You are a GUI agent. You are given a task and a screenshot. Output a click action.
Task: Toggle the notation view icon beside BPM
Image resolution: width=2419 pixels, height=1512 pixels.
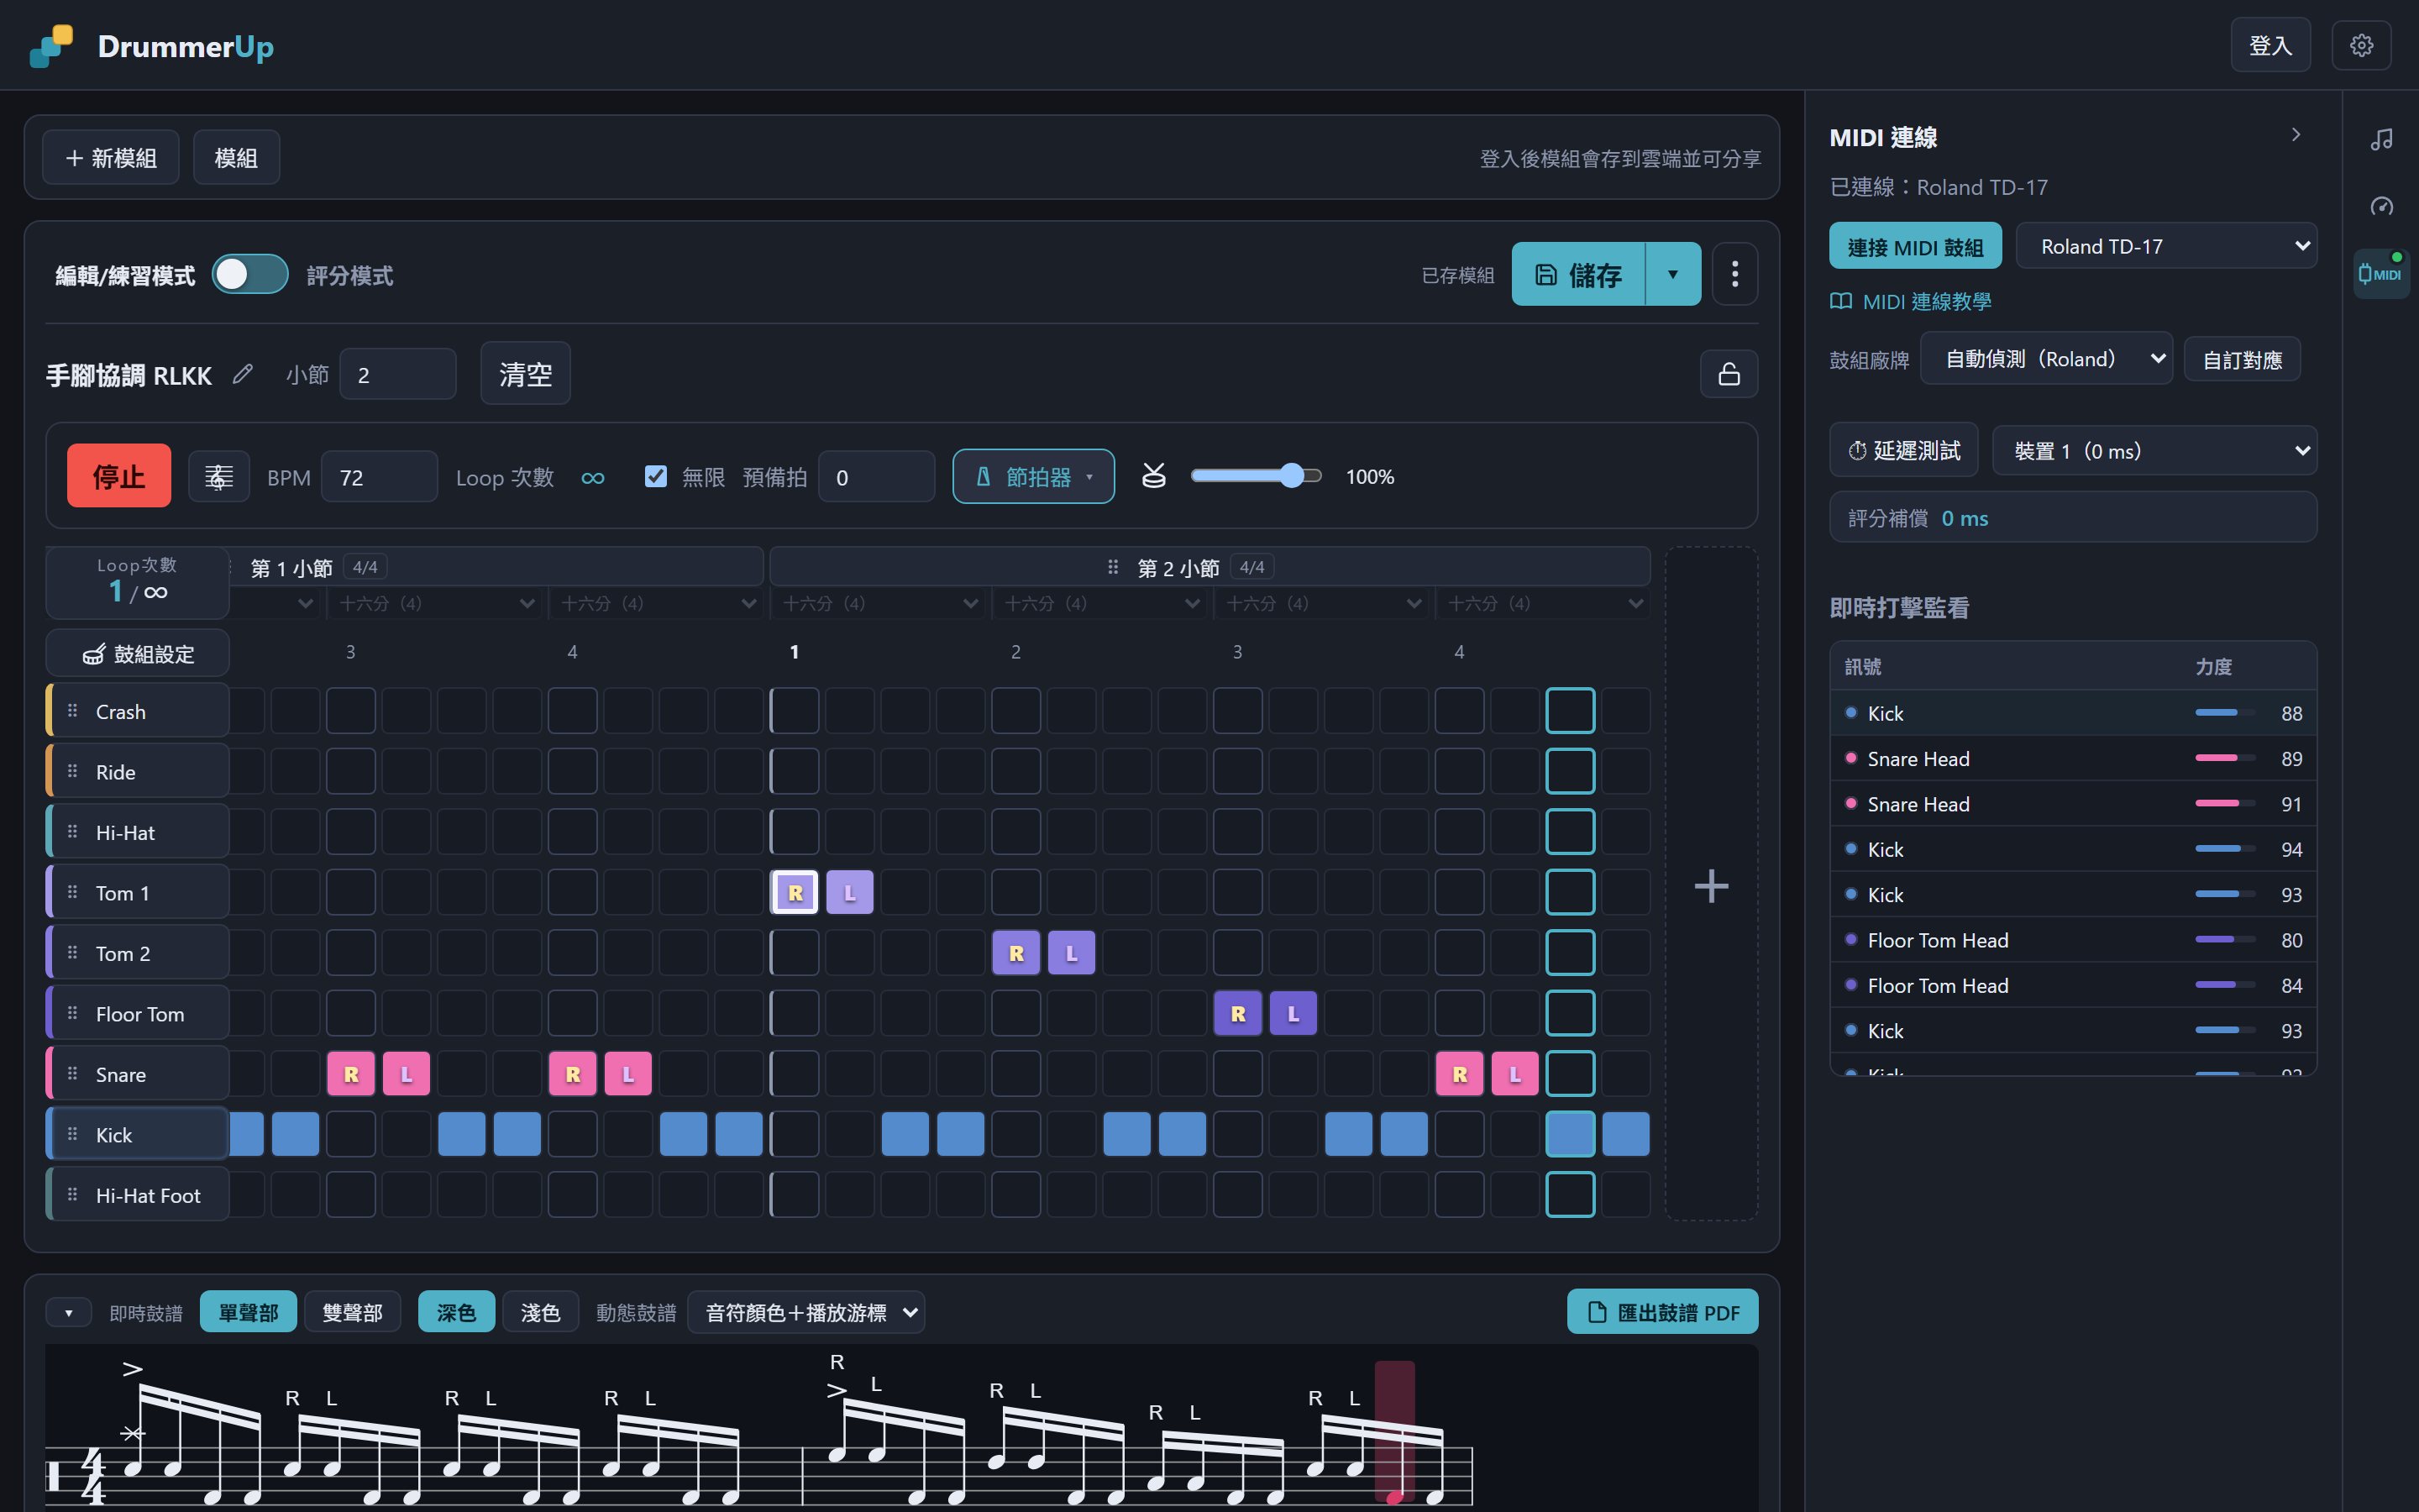(x=219, y=477)
